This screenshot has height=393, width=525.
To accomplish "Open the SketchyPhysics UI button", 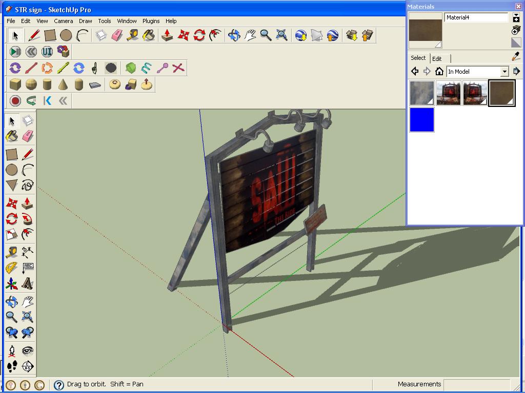I will pos(47,52).
